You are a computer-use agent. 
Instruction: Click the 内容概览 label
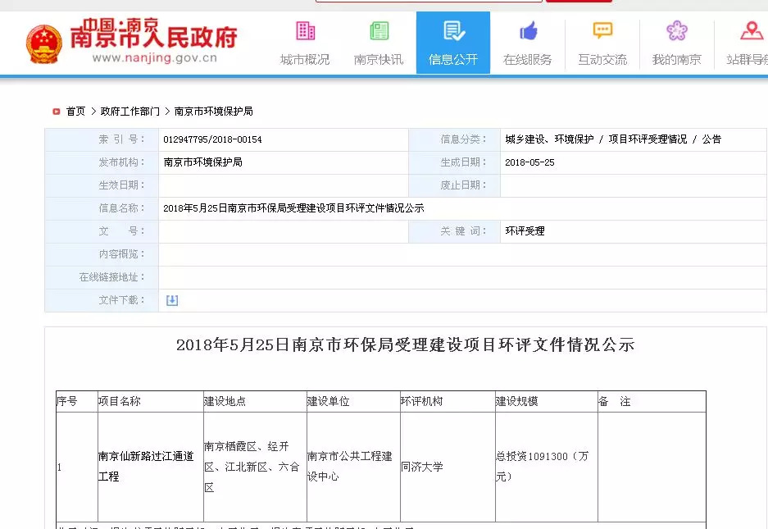pos(122,254)
